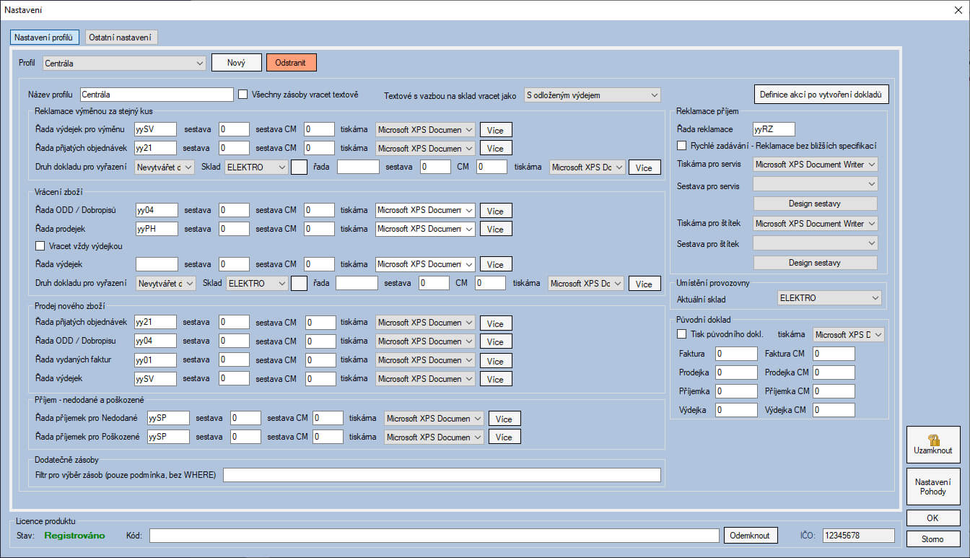The height and width of the screenshot is (558, 970).
Task: Click Odemknout next to the license code
Action: pyautogui.click(x=750, y=536)
